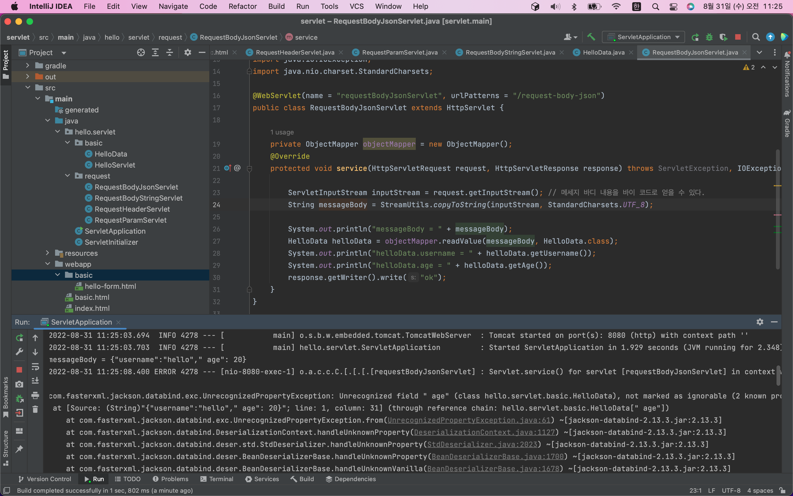This screenshot has width=793, height=496.
Task: Open Run panel settings gear
Action: [760, 322]
